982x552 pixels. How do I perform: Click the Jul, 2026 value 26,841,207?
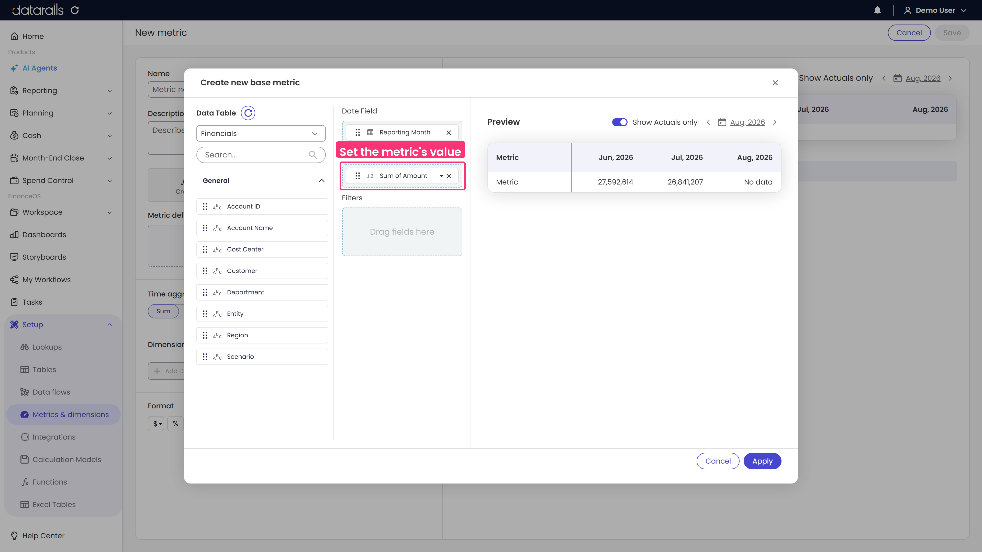click(x=685, y=182)
